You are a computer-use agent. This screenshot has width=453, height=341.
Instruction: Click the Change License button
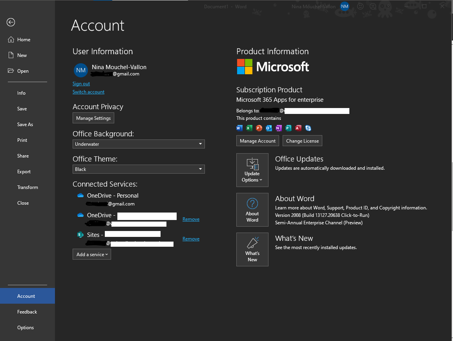coord(303,141)
